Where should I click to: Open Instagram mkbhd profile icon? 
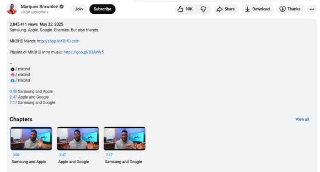point(12,75)
